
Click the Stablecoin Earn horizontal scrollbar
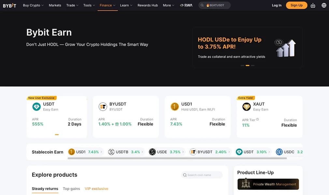pos(177,158)
